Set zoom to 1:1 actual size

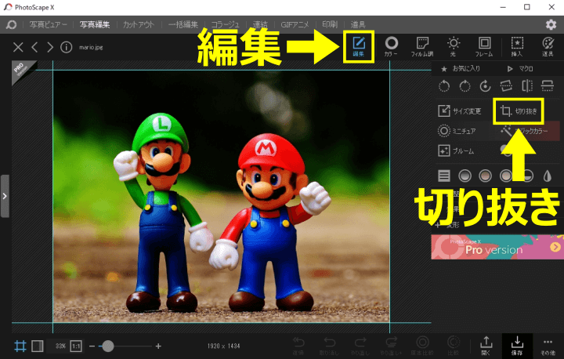tap(76, 346)
